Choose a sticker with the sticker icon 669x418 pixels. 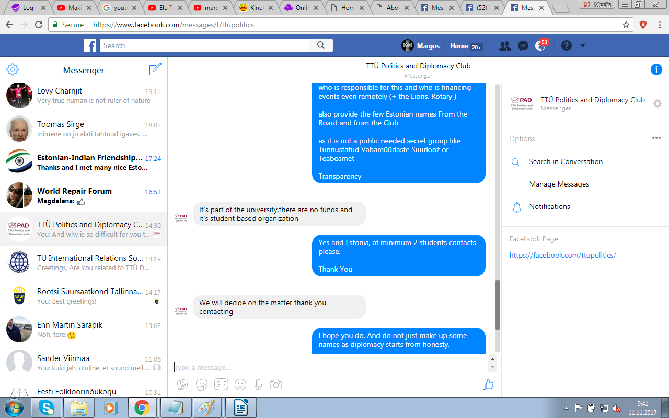coord(202,385)
